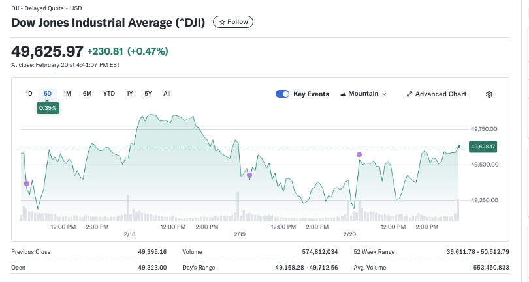Choose the 1Y time range tab
Screen dimensions: 529x282
click(x=129, y=94)
